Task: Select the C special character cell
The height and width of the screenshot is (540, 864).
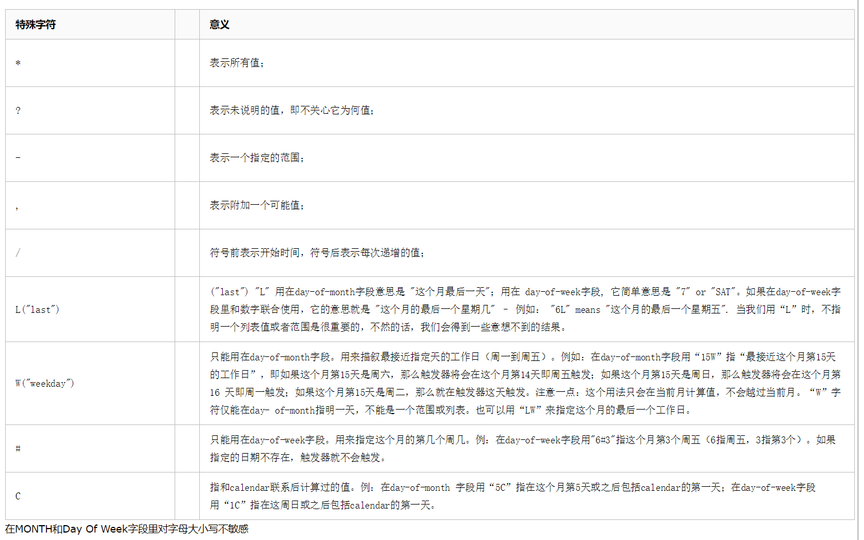Action: (x=90, y=496)
